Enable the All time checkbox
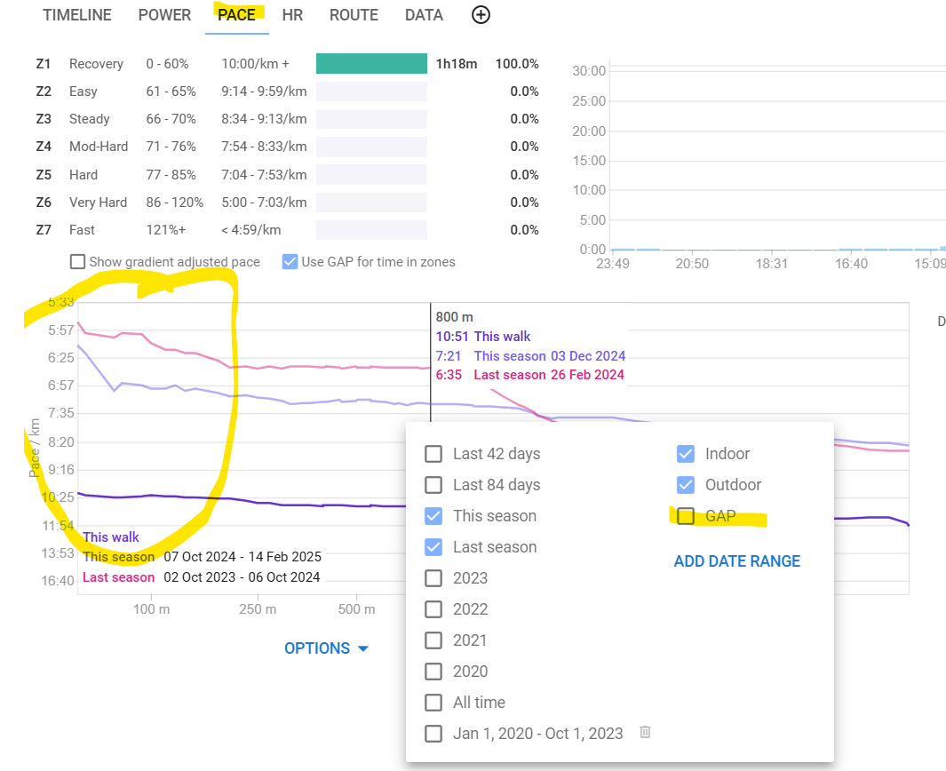 [x=433, y=703]
